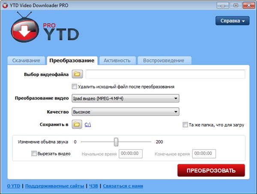Click the red YTD PRO television logo
Image resolution: width=257 pixels, height=194 pixels.
[x=25, y=28]
